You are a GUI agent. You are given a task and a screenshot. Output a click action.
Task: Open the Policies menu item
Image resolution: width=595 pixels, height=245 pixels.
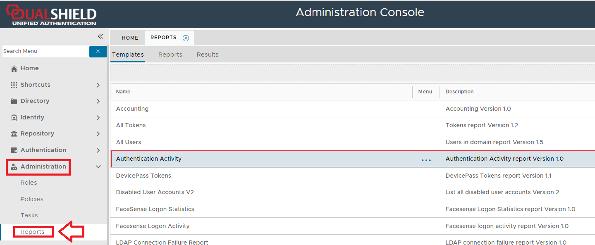(32, 199)
